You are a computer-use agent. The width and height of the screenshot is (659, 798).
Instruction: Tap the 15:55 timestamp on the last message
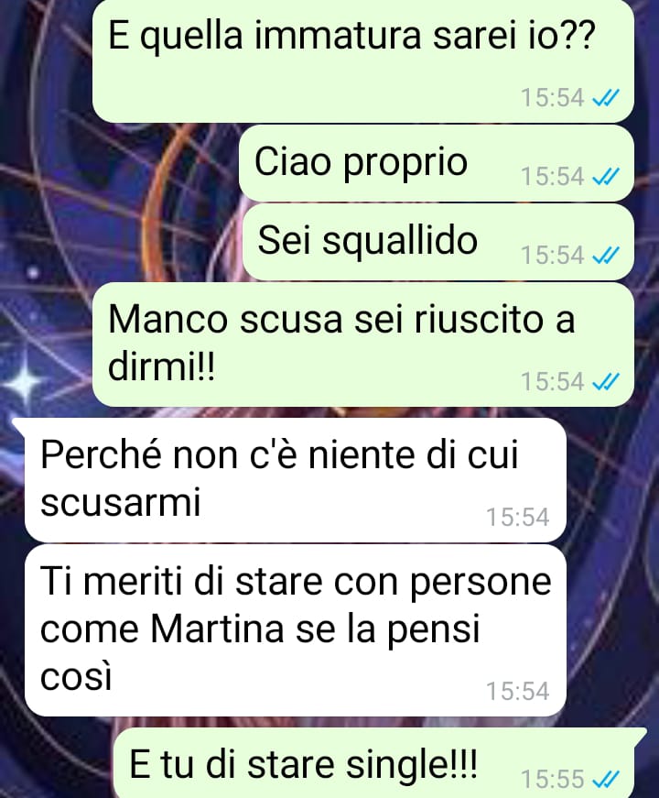552,779
